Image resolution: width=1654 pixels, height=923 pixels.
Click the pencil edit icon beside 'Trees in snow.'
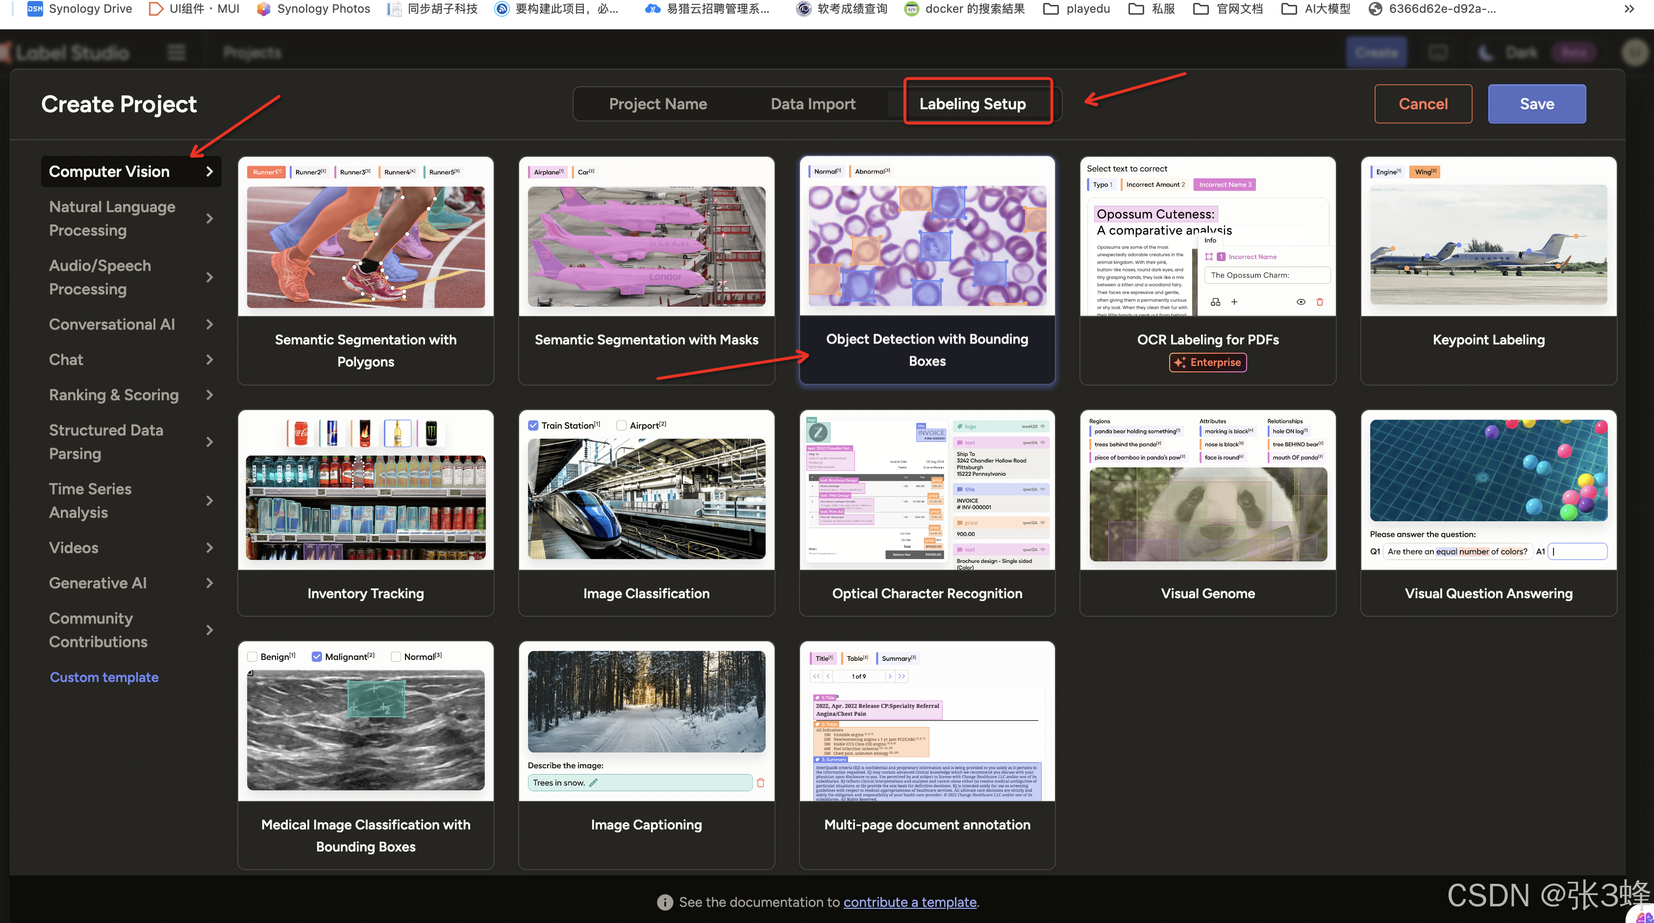pos(593,782)
